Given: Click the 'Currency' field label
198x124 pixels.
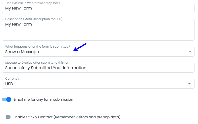Looking at the screenshot, I should coord(12,79).
